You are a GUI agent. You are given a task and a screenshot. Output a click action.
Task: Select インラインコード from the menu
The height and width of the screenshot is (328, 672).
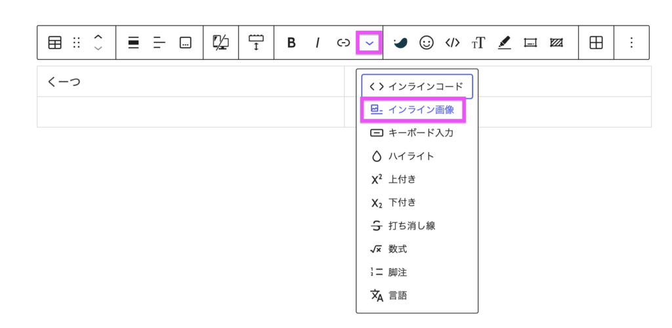[417, 87]
